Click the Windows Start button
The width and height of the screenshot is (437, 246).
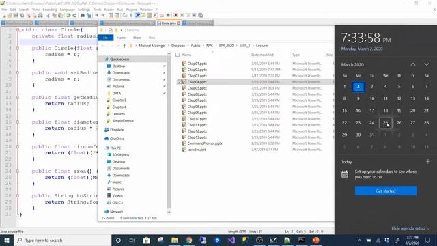(x=7, y=240)
